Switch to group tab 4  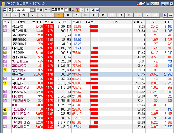(33, 15)
